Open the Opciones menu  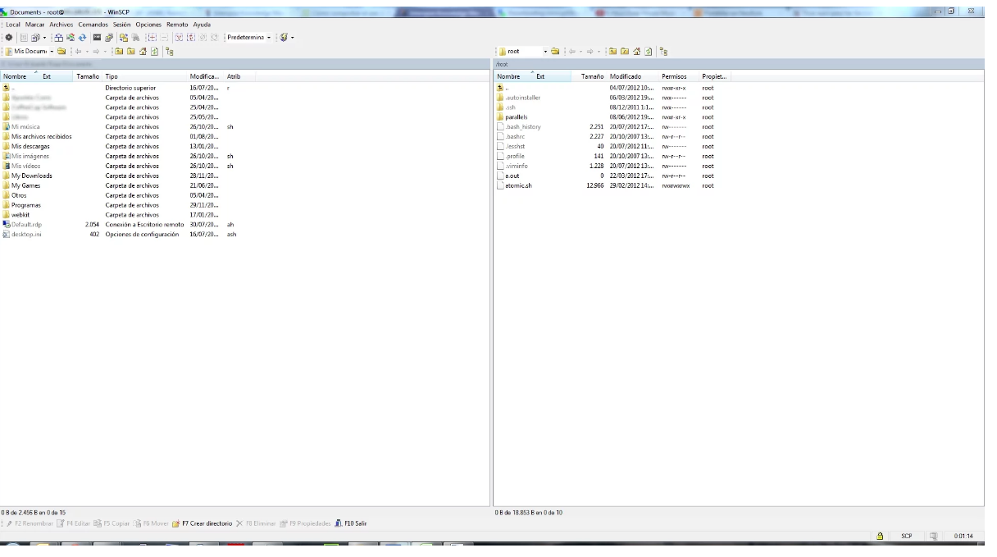[x=149, y=25]
